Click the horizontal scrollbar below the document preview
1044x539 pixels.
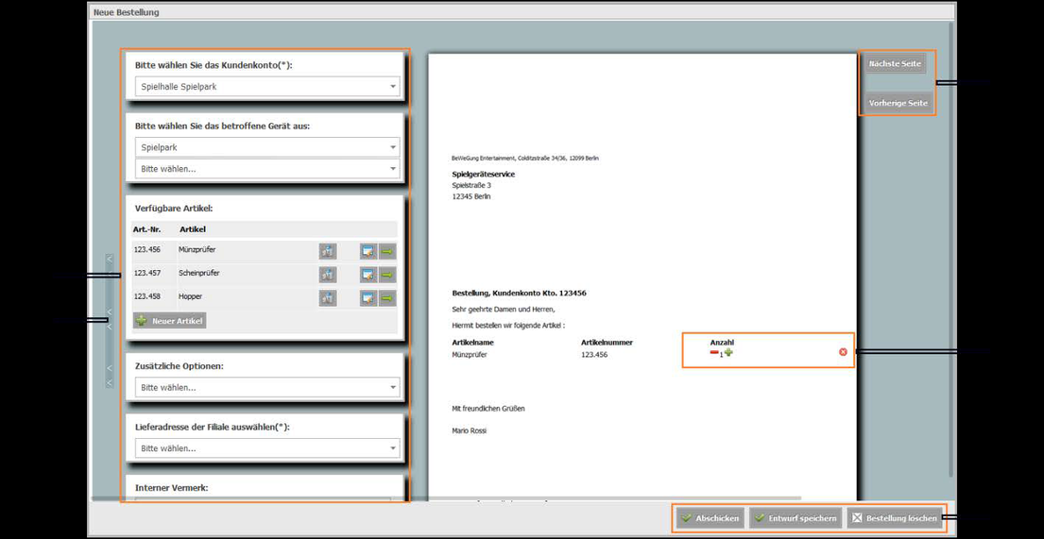[x=446, y=497]
